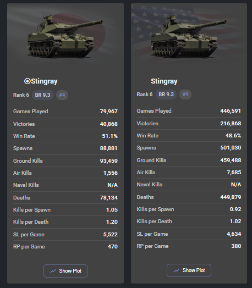Click the Win Rate 51.1% row

(65, 136)
